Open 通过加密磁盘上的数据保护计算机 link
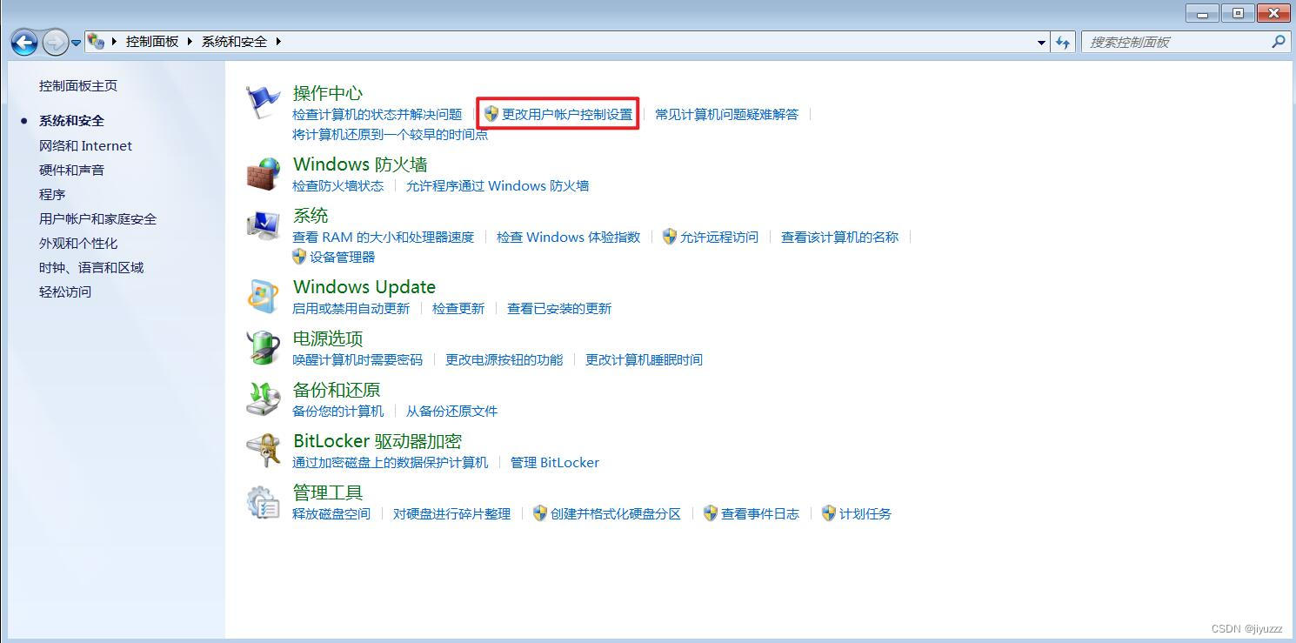Image resolution: width=1296 pixels, height=643 pixels. click(391, 462)
